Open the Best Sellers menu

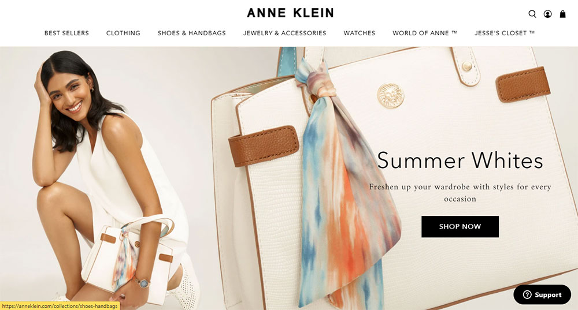pyautogui.click(x=66, y=33)
